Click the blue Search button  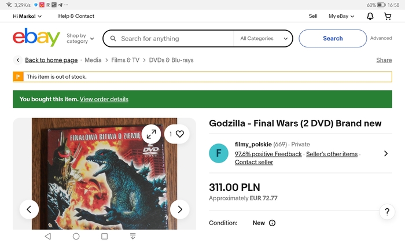click(333, 39)
